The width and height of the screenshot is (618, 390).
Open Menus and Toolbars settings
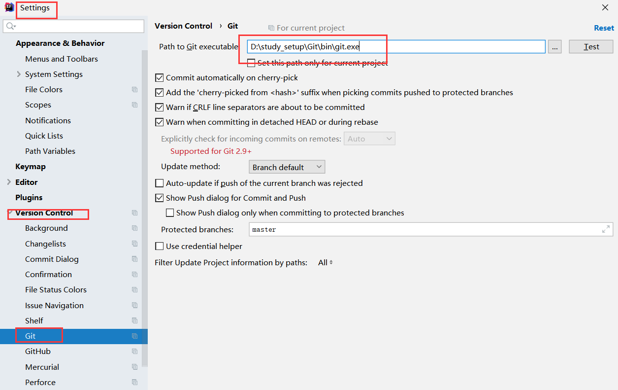coord(62,59)
